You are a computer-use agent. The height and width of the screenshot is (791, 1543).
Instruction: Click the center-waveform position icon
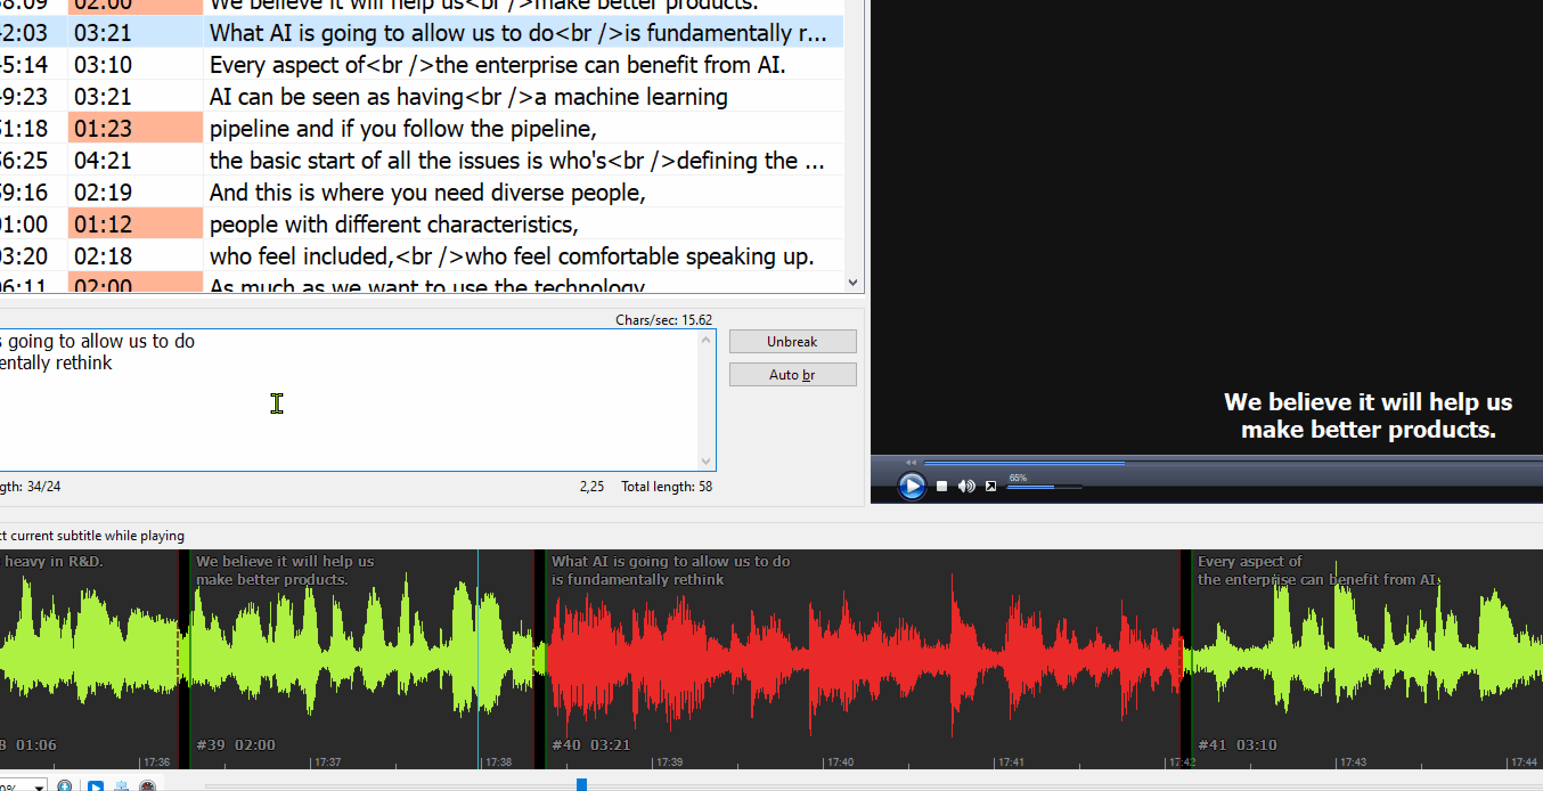[121, 785]
